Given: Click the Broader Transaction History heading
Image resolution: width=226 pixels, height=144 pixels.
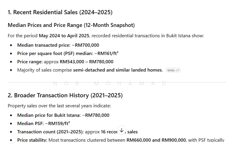Looking at the screenshot, I should tap(65, 95).
